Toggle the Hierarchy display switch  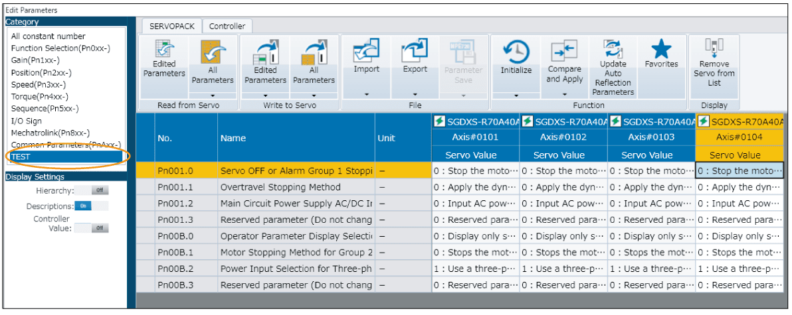(x=99, y=190)
